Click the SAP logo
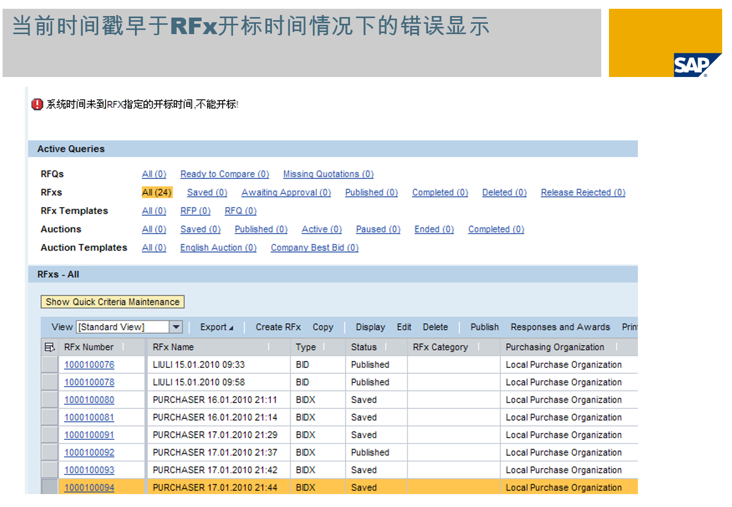The height and width of the screenshot is (507, 732). tap(697, 65)
